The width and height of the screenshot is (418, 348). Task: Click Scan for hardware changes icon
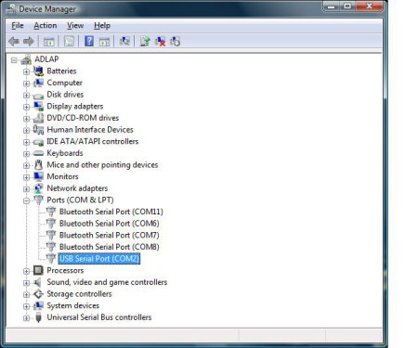coord(124,41)
